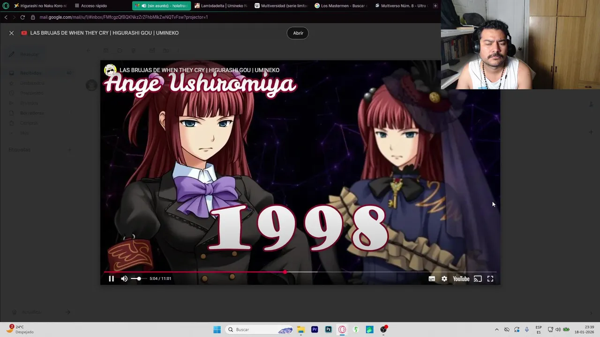Expand the system tray hidden icons chevron
600x337 pixels.
point(497,330)
